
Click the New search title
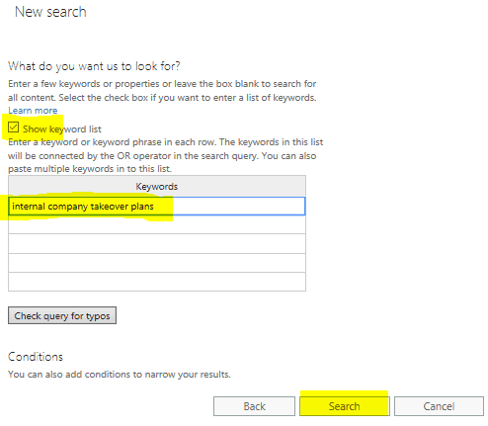coord(50,12)
